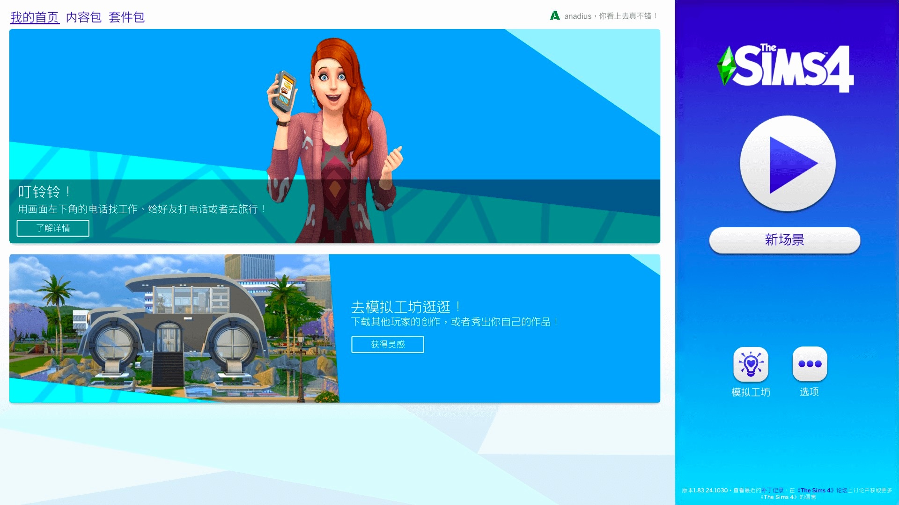Click the 去模拟工坊逛逛！ headline text
Image resolution: width=899 pixels, height=505 pixels.
click(405, 307)
